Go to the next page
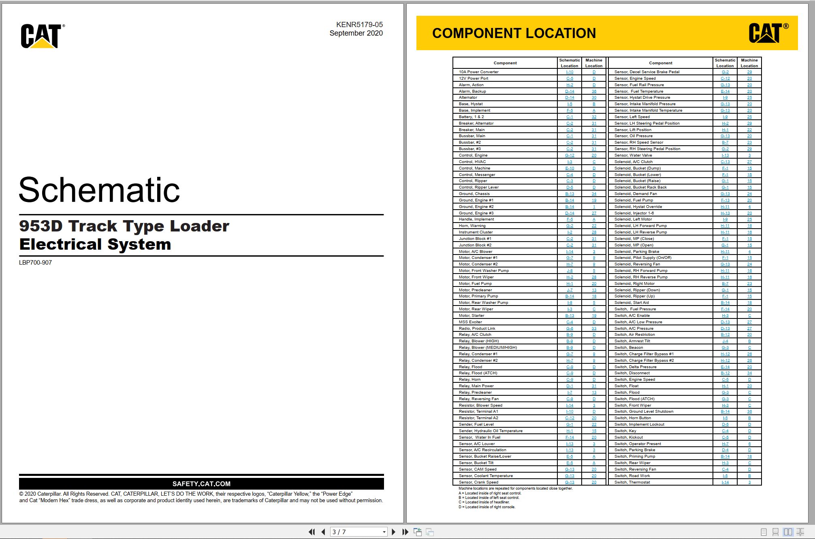815x539 pixels. (393, 532)
